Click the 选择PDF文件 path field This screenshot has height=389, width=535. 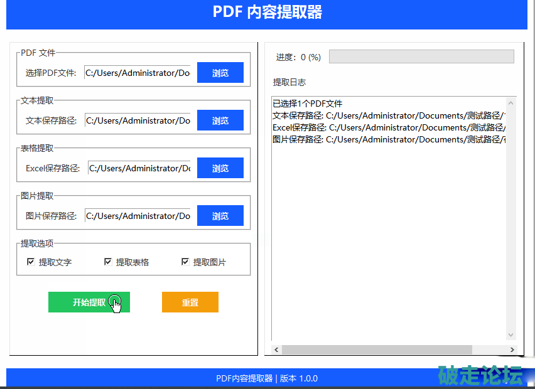pyautogui.click(x=138, y=73)
